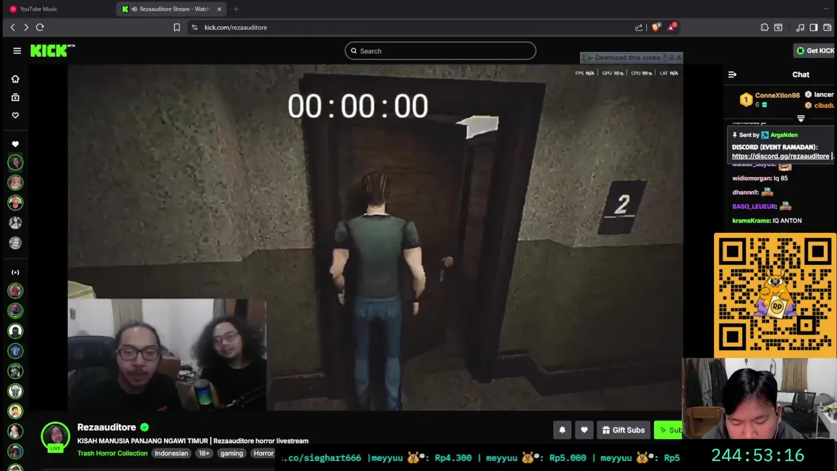Screen dimensions: 837x471
Task: Click the Get KICK button
Action: (815, 50)
